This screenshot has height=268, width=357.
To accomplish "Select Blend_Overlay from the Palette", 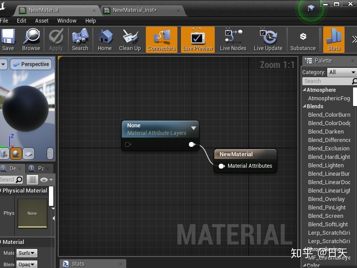I will [326, 199].
